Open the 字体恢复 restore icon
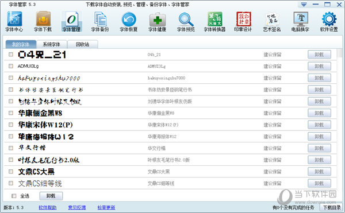This screenshot has width=345, height=213. (x=129, y=21)
